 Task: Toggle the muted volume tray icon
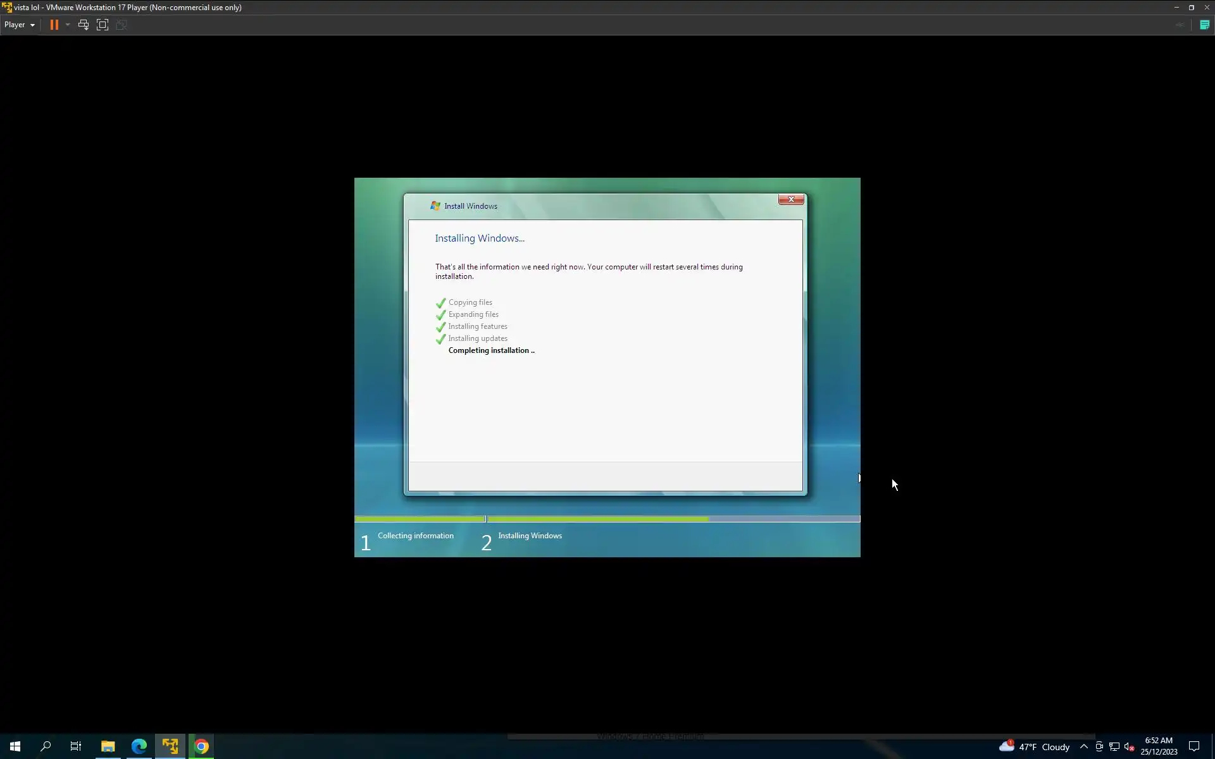tap(1129, 746)
